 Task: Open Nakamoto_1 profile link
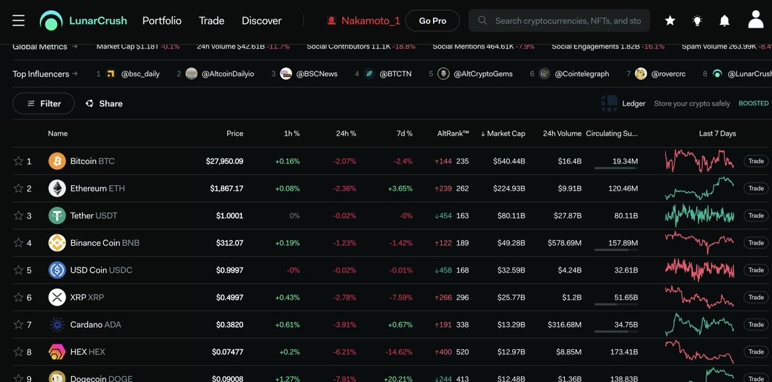[x=363, y=21]
